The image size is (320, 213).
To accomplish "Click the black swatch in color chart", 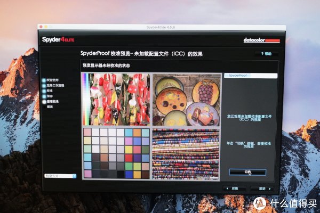I will coord(122,174).
